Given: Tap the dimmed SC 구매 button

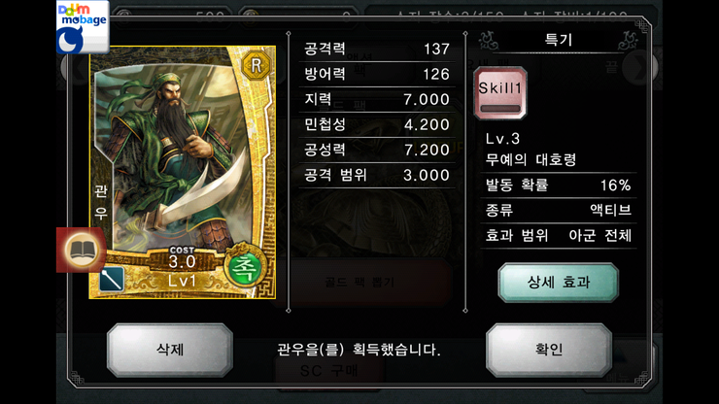Looking at the screenshot, I should coord(328,371).
